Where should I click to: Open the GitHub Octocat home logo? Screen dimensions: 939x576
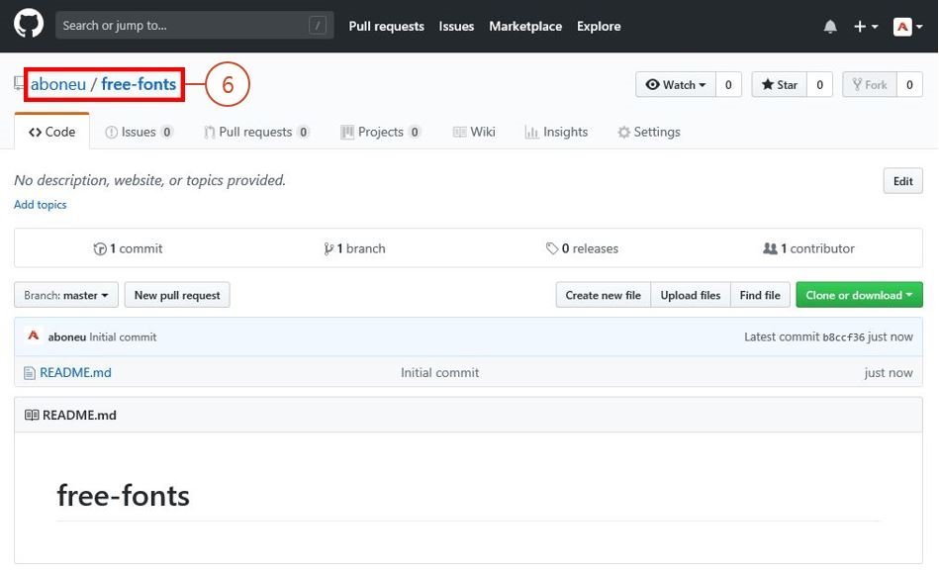[28, 24]
